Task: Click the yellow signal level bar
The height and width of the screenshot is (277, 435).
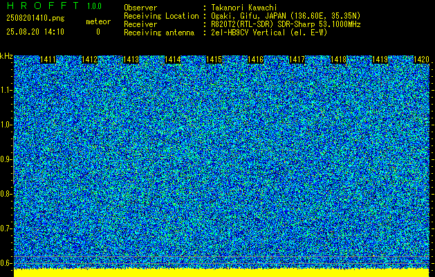Action: tap(221, 273)
